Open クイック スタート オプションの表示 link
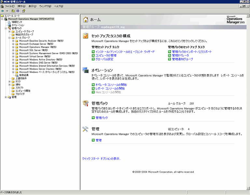 [101, 159]
